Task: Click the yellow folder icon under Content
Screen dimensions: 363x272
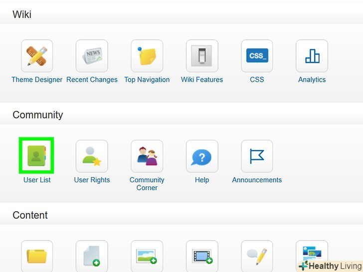Action: [37, 256]
